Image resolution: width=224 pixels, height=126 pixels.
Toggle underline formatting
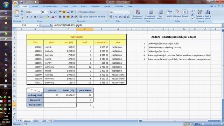[35, 17]
